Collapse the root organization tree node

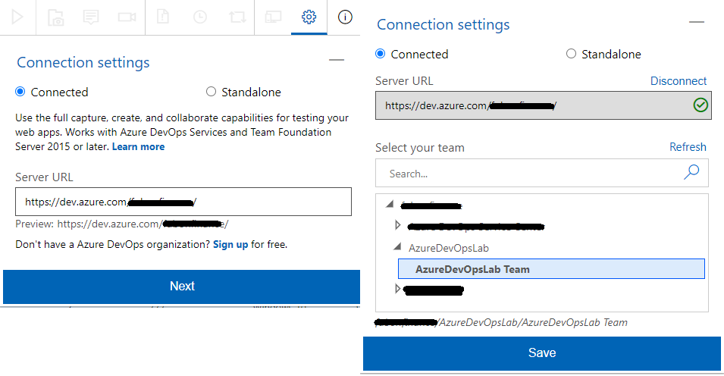tap(390, 204)
